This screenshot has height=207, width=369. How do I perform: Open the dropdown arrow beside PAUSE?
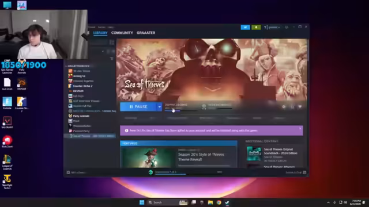160,107
